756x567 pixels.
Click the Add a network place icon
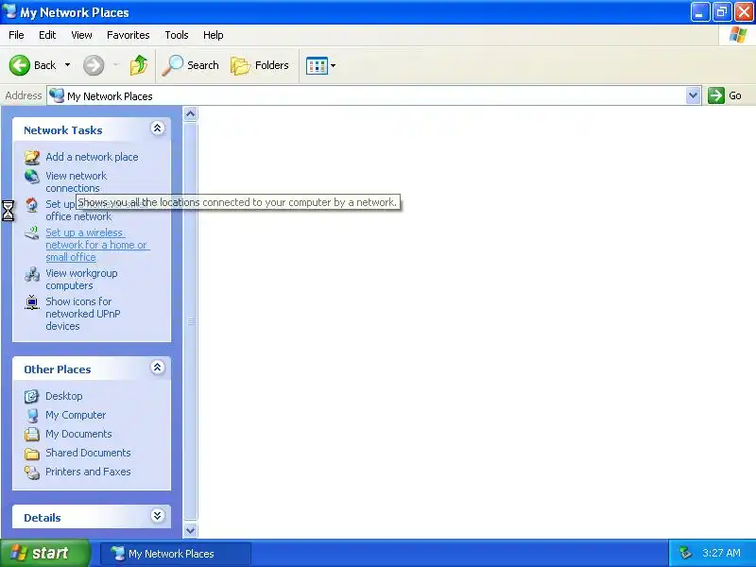coord(32,157)
